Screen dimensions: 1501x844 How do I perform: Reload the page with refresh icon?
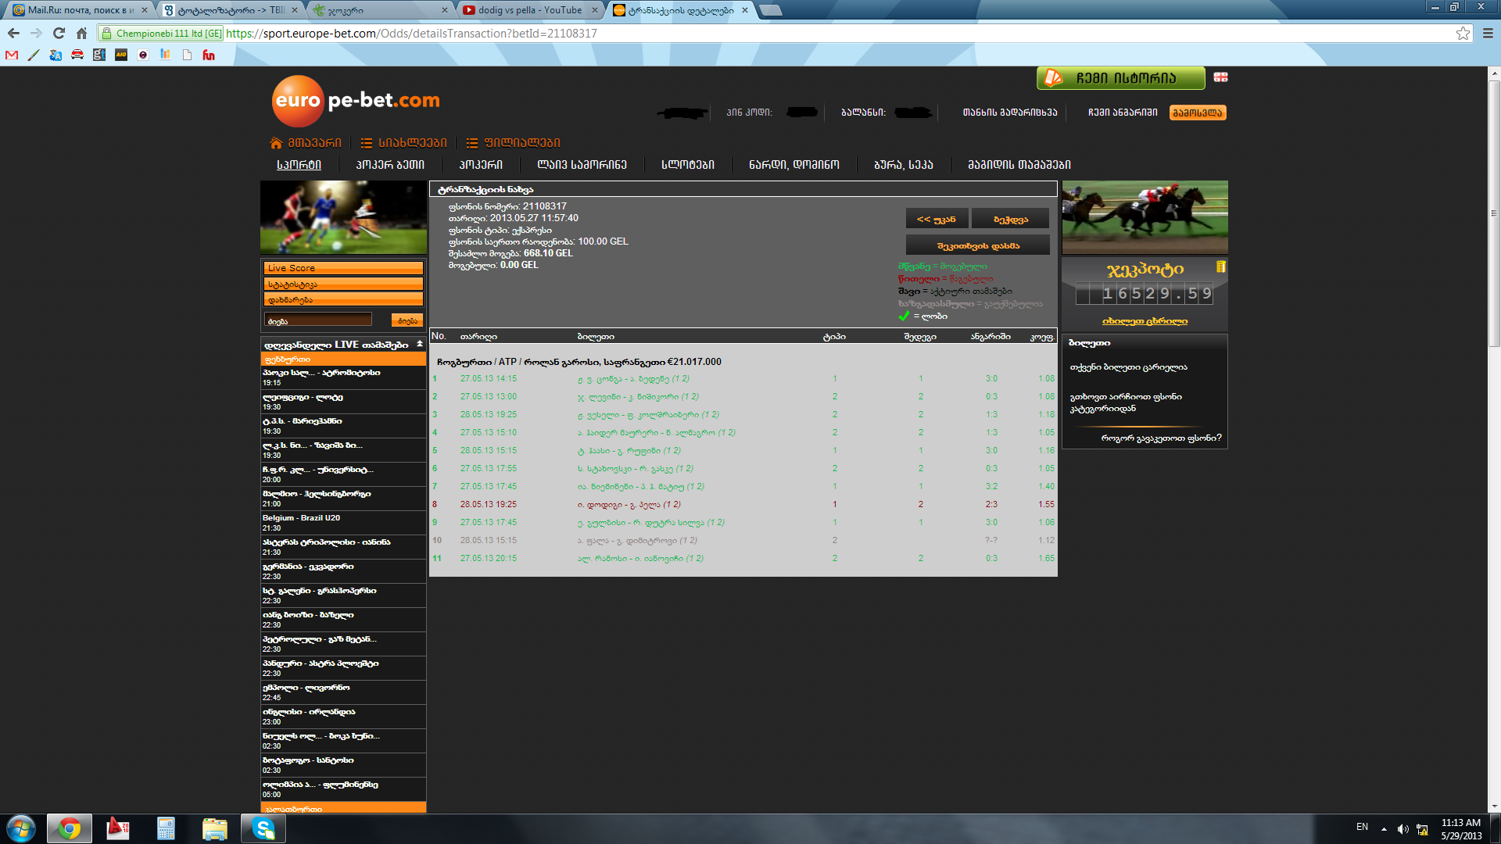pos(59,33)
